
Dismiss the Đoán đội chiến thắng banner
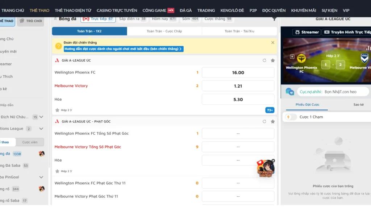pos(273,43)
